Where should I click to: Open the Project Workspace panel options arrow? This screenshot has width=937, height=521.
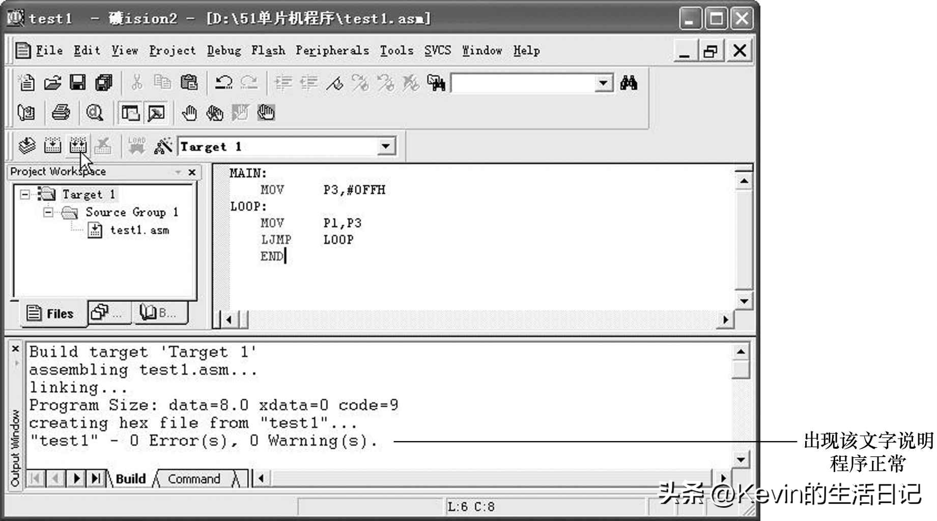178,172
